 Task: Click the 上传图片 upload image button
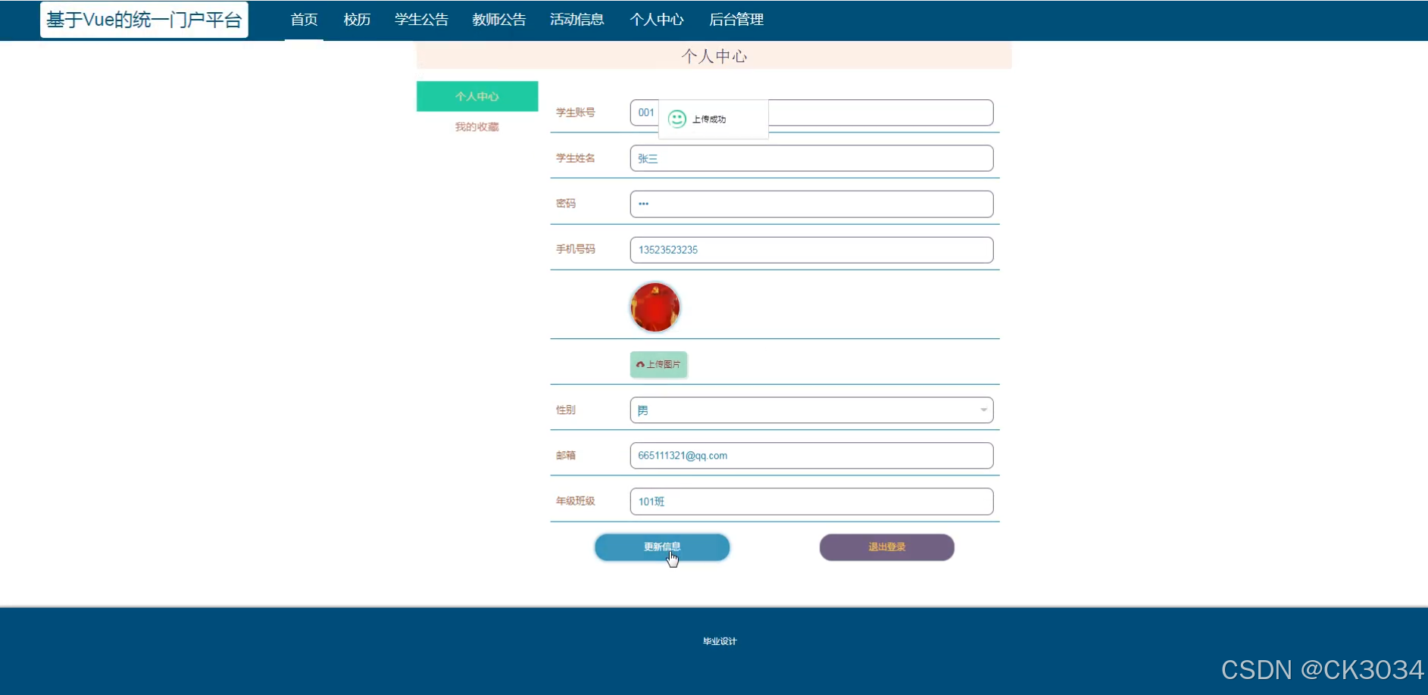pyautogui.click(x=658, y=364)
